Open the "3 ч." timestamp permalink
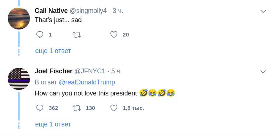This screenshot has width=279, height=136. click(x=118, y=11)
